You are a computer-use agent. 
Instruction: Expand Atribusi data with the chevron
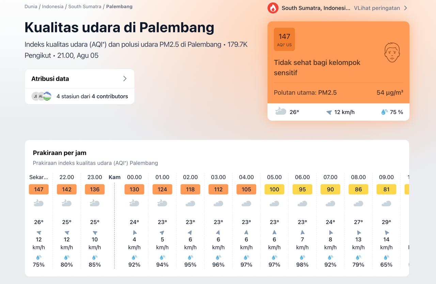tap(125, 79)
